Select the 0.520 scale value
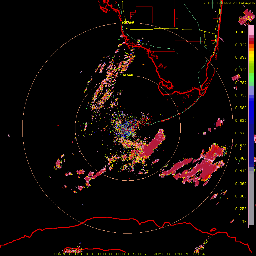256x256 pixels. tap(241, 146)
